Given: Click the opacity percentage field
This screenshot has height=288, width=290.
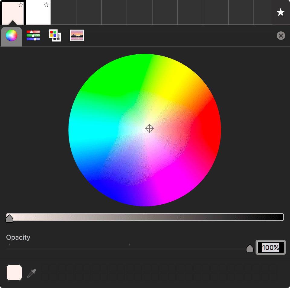Looking at the screenshot, I should coord(271,247).
